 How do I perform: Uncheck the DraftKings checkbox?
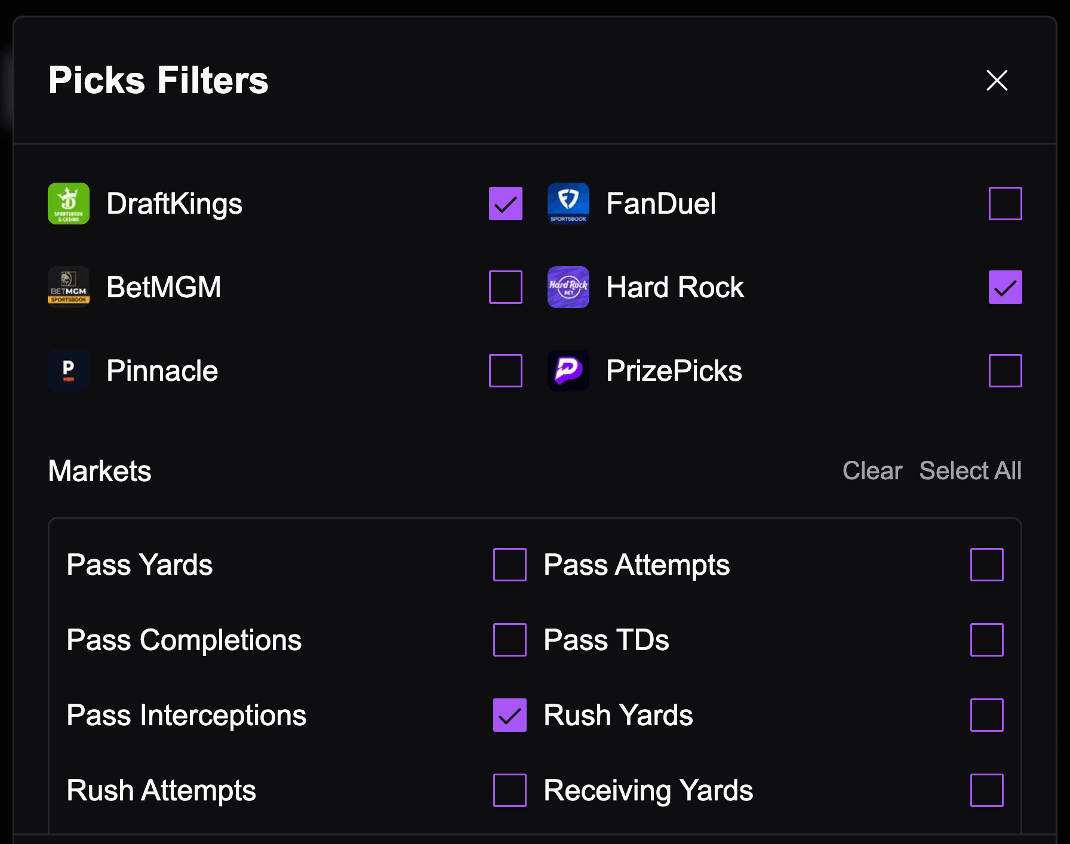click(505, 204)
